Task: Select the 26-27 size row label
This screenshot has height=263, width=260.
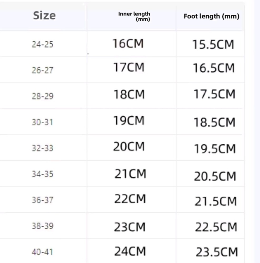Action: 43,70
